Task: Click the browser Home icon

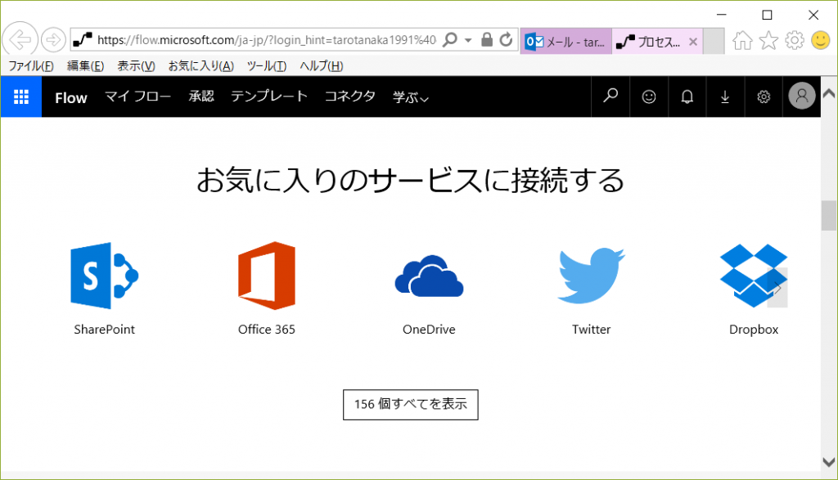Action: (742, 40)
